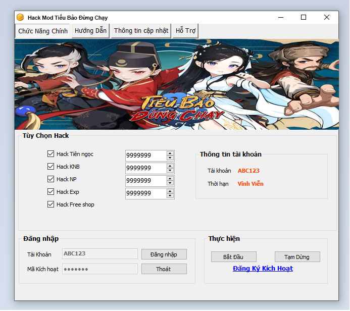Decrease the Hack NP value with down arrow

point(170,183)
